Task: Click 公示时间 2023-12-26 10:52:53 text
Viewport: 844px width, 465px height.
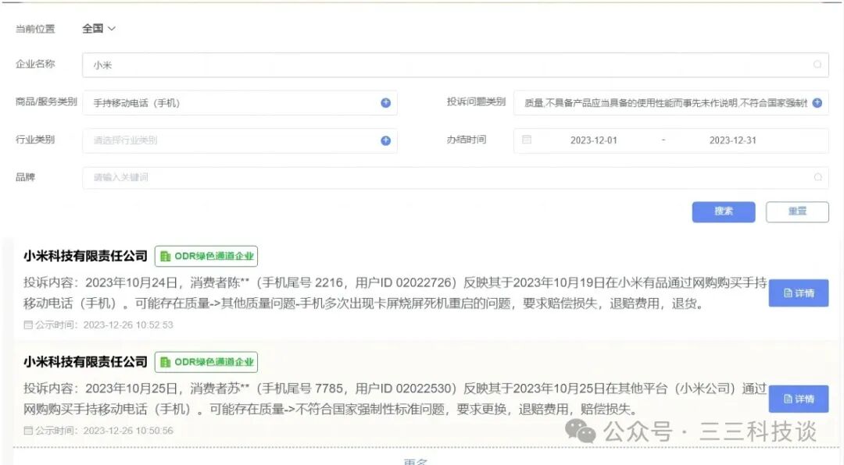Action: 98,325
